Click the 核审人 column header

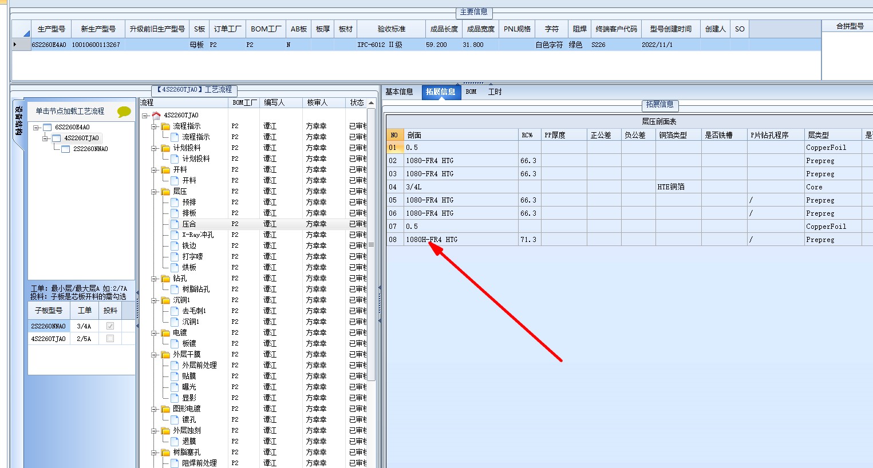point(325,103)
